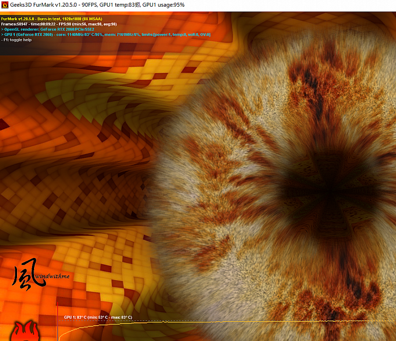Click the red vertical marker at graph start
The height and width of the screenshot is (341, 396).
(x=57, y=321)
